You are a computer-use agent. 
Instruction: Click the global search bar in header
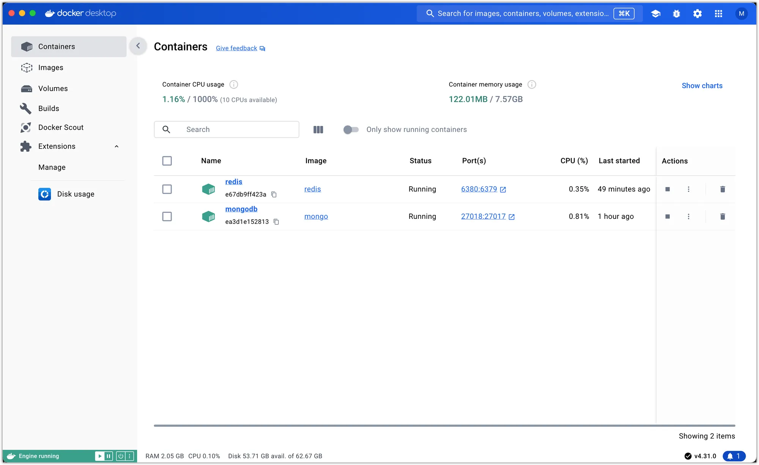(x=530, y=14)
